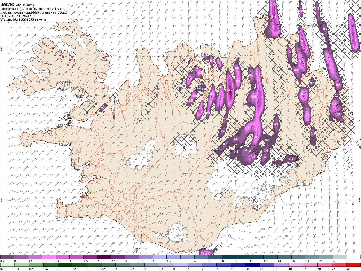
Task: Click the palest green rain swatch between 0.1 and 0.3
Action: 7,265
